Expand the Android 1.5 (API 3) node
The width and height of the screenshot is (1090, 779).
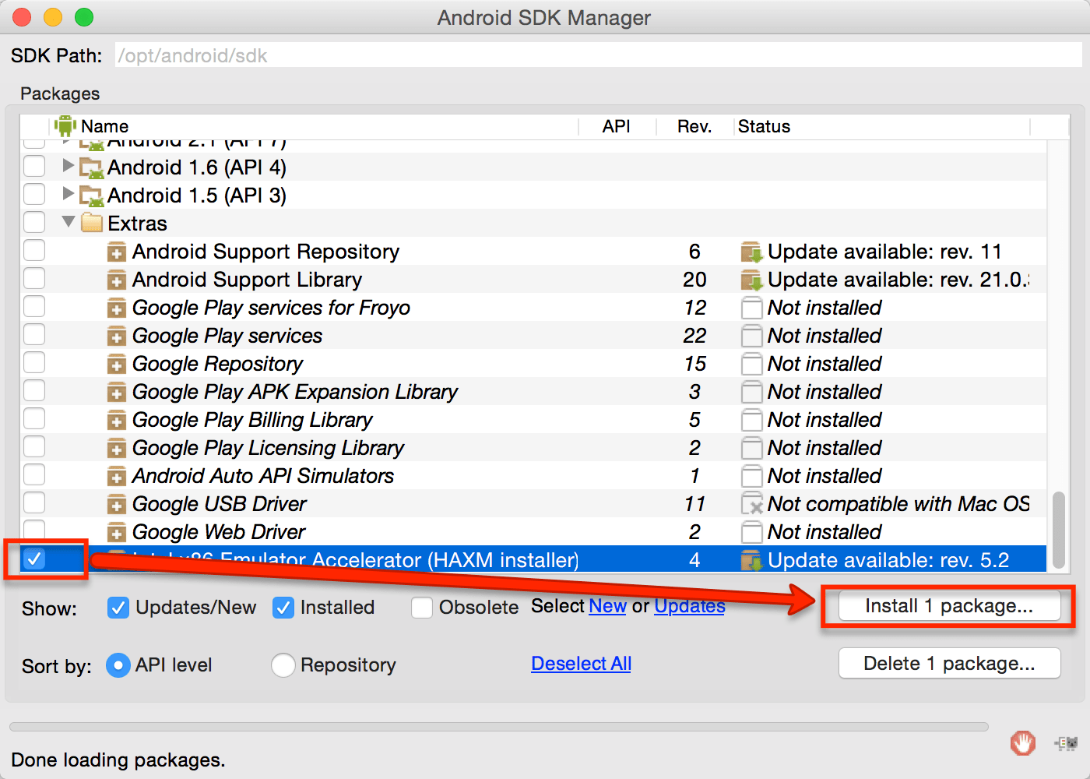coord(69,194)
